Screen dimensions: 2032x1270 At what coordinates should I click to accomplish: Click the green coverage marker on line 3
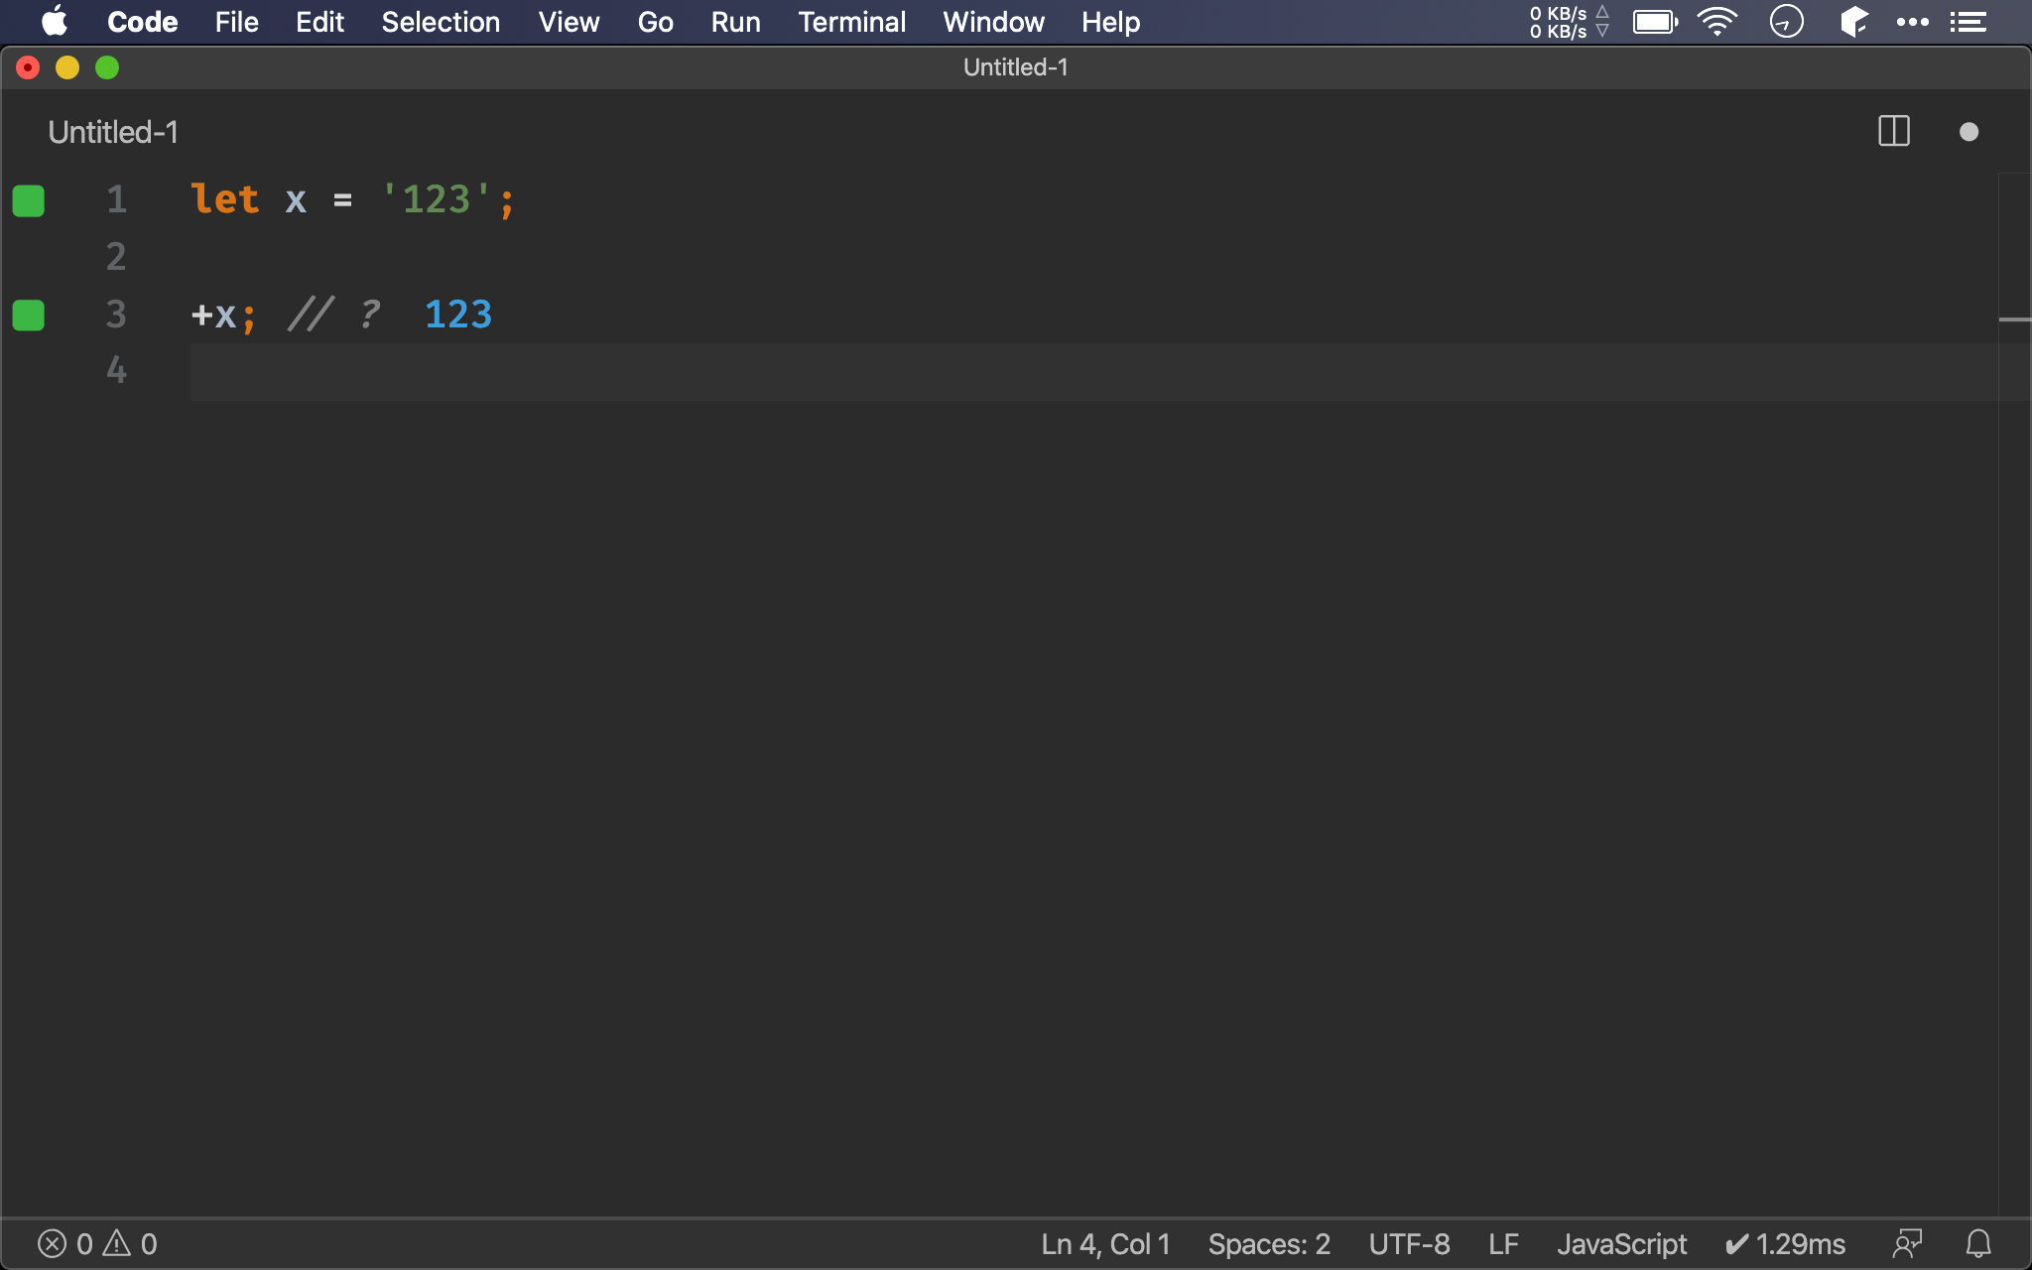(29, 316)
